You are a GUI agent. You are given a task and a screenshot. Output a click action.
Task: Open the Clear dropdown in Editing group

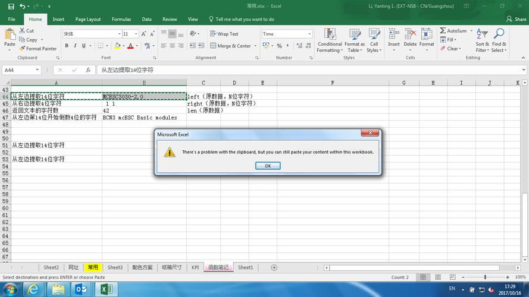[x=450, y=49]
